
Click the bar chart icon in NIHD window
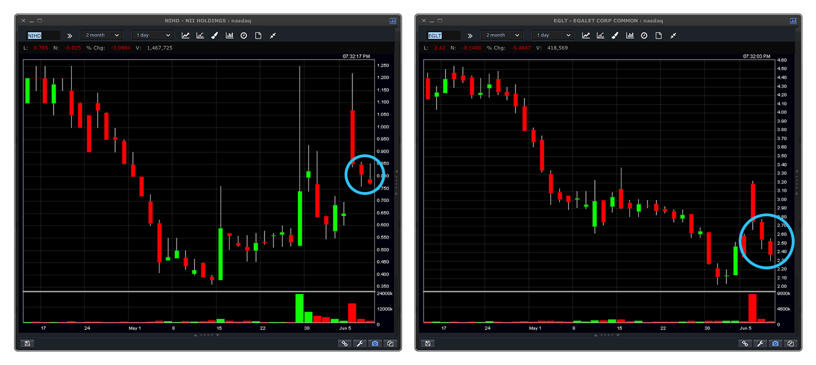pos(230,35)
